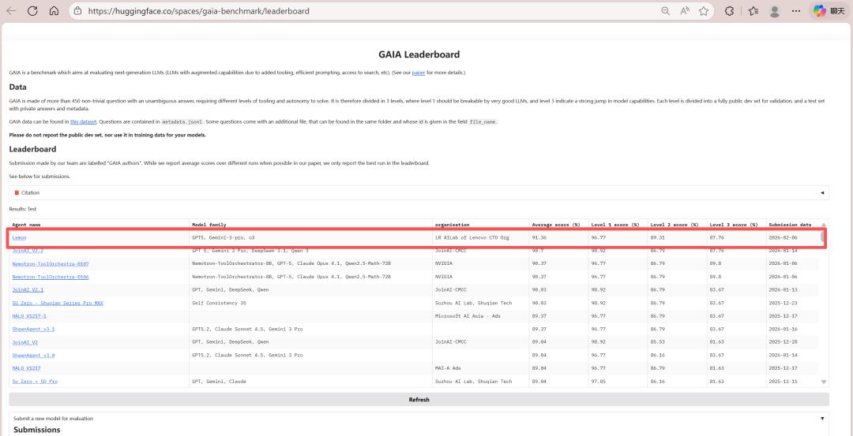Open the Lemon agent link
This screenshot has height=436, width=853.
coord(19,237)
